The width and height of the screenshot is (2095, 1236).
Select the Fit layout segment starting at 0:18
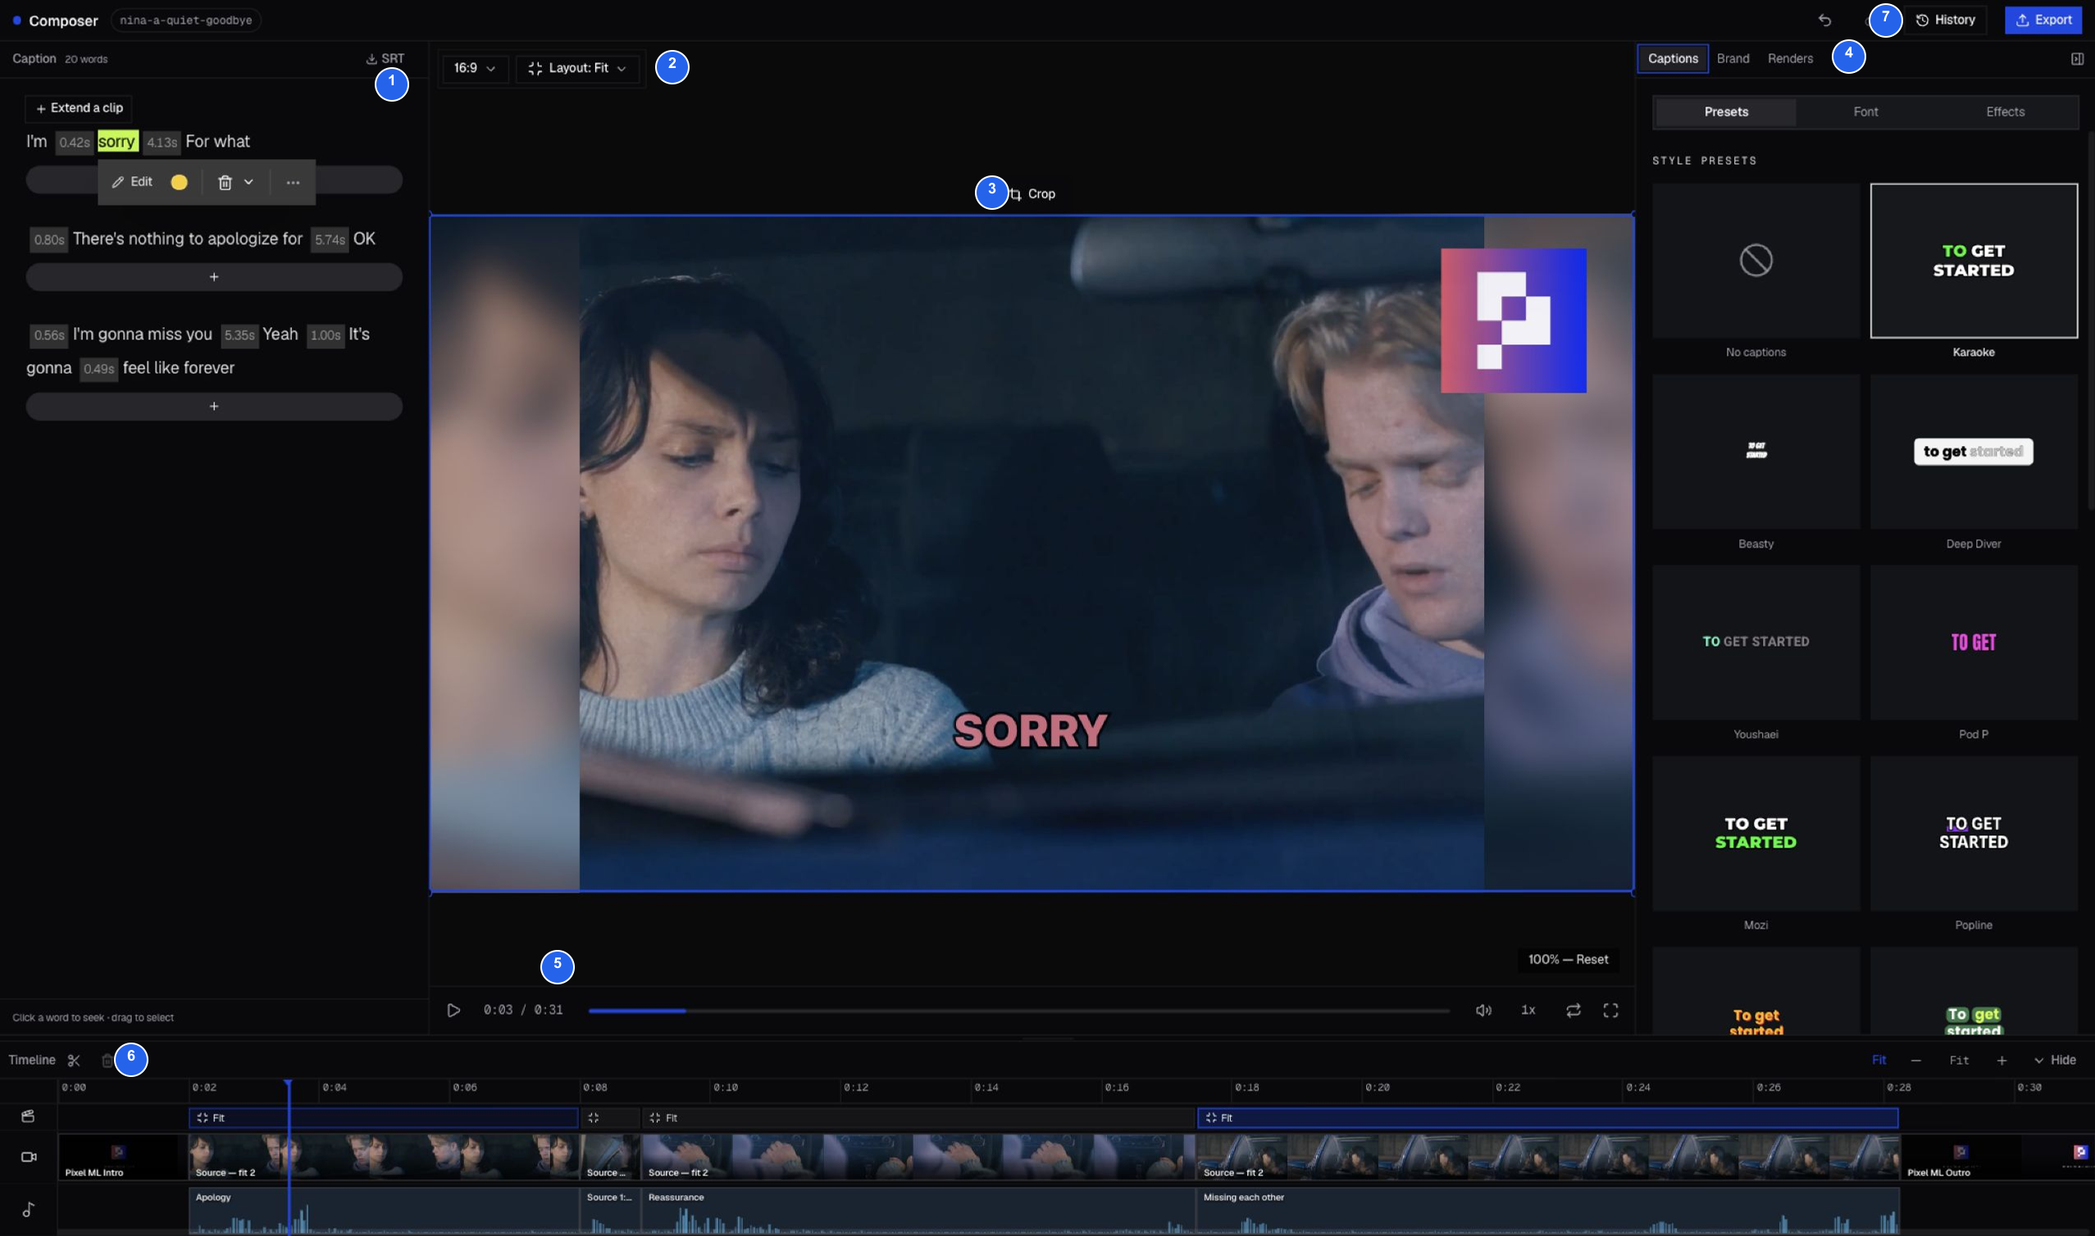click(x=1548, y=1119)
